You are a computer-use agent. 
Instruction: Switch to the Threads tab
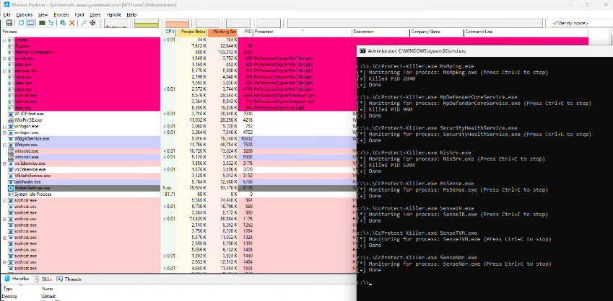click(x=69, y=279)
